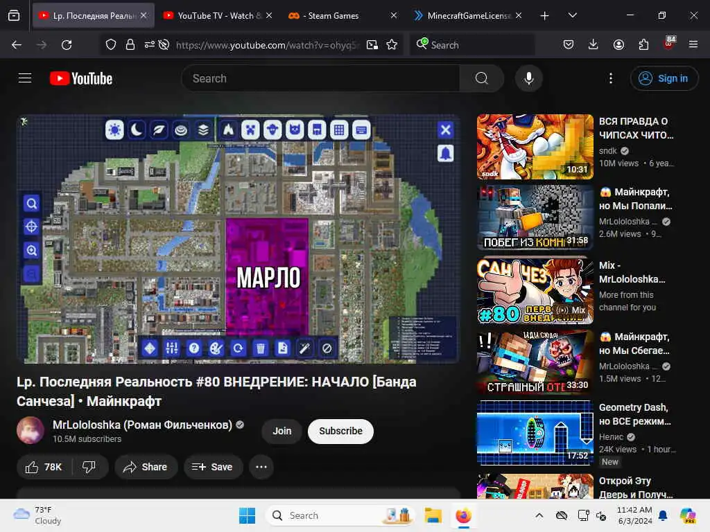The image size is (710, 532).
Task: Click the Firefox toolbar Search box
Action: [x=471, y=45]
